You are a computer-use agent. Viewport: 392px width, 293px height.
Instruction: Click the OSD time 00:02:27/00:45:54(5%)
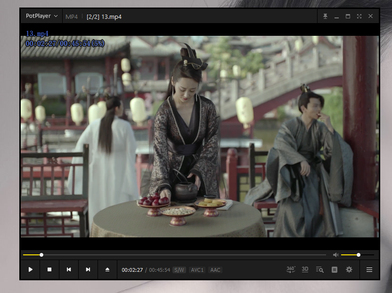(65, 43)
